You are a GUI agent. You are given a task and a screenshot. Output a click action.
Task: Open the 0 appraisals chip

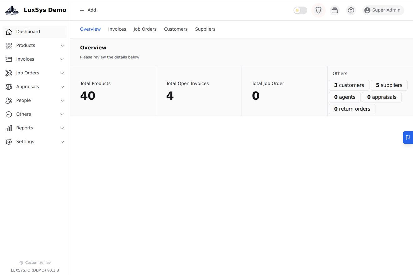coord(382,97)
